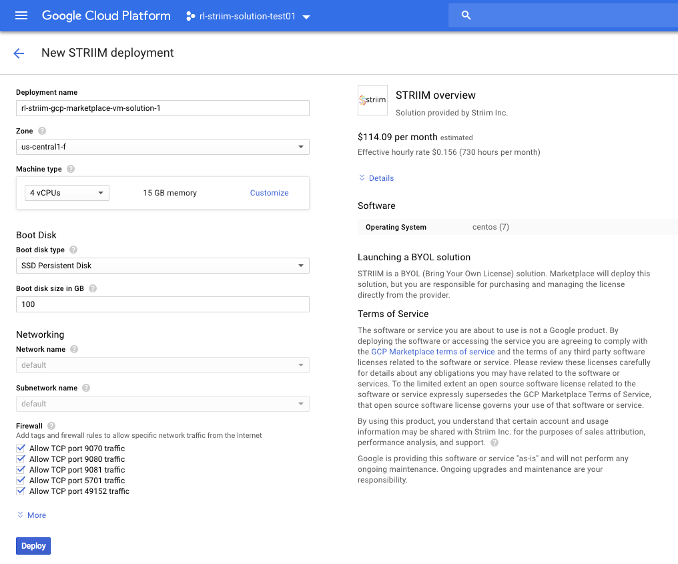The height and width of the screenshot is (564, 678).
Task: Click the Customize machine type link
Action: click(x=269, y=193)
